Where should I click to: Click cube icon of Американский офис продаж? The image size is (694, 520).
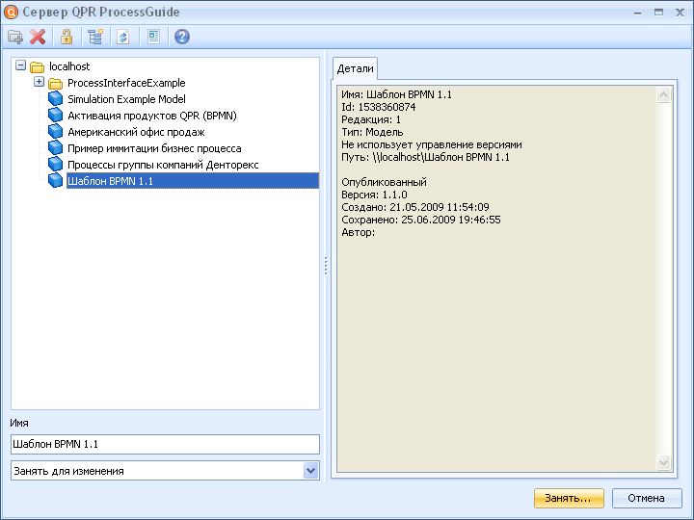coord(55,131)
